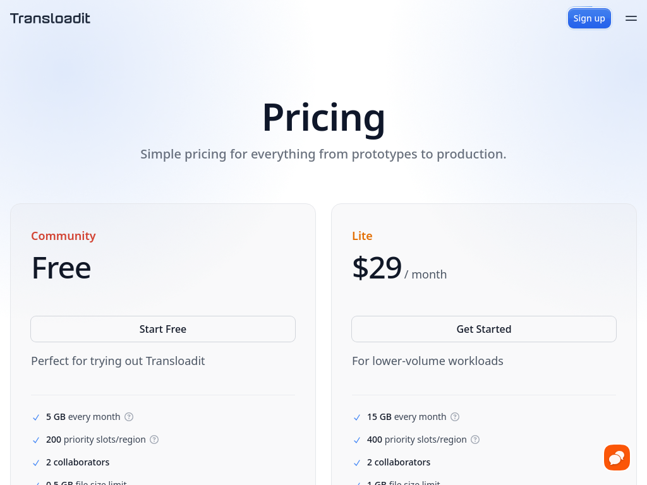Image resolution: width=647 pixels, height=485 pixels.
Task: Click the Transloadit logo
Action: 50,18
